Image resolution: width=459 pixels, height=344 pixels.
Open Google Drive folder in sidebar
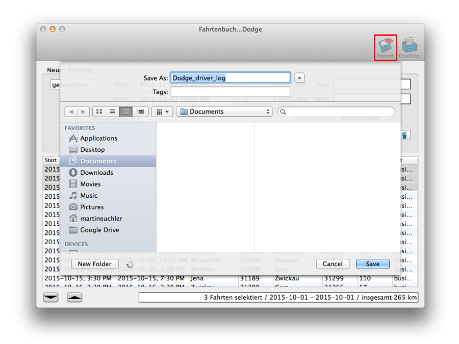pos(99,230)
